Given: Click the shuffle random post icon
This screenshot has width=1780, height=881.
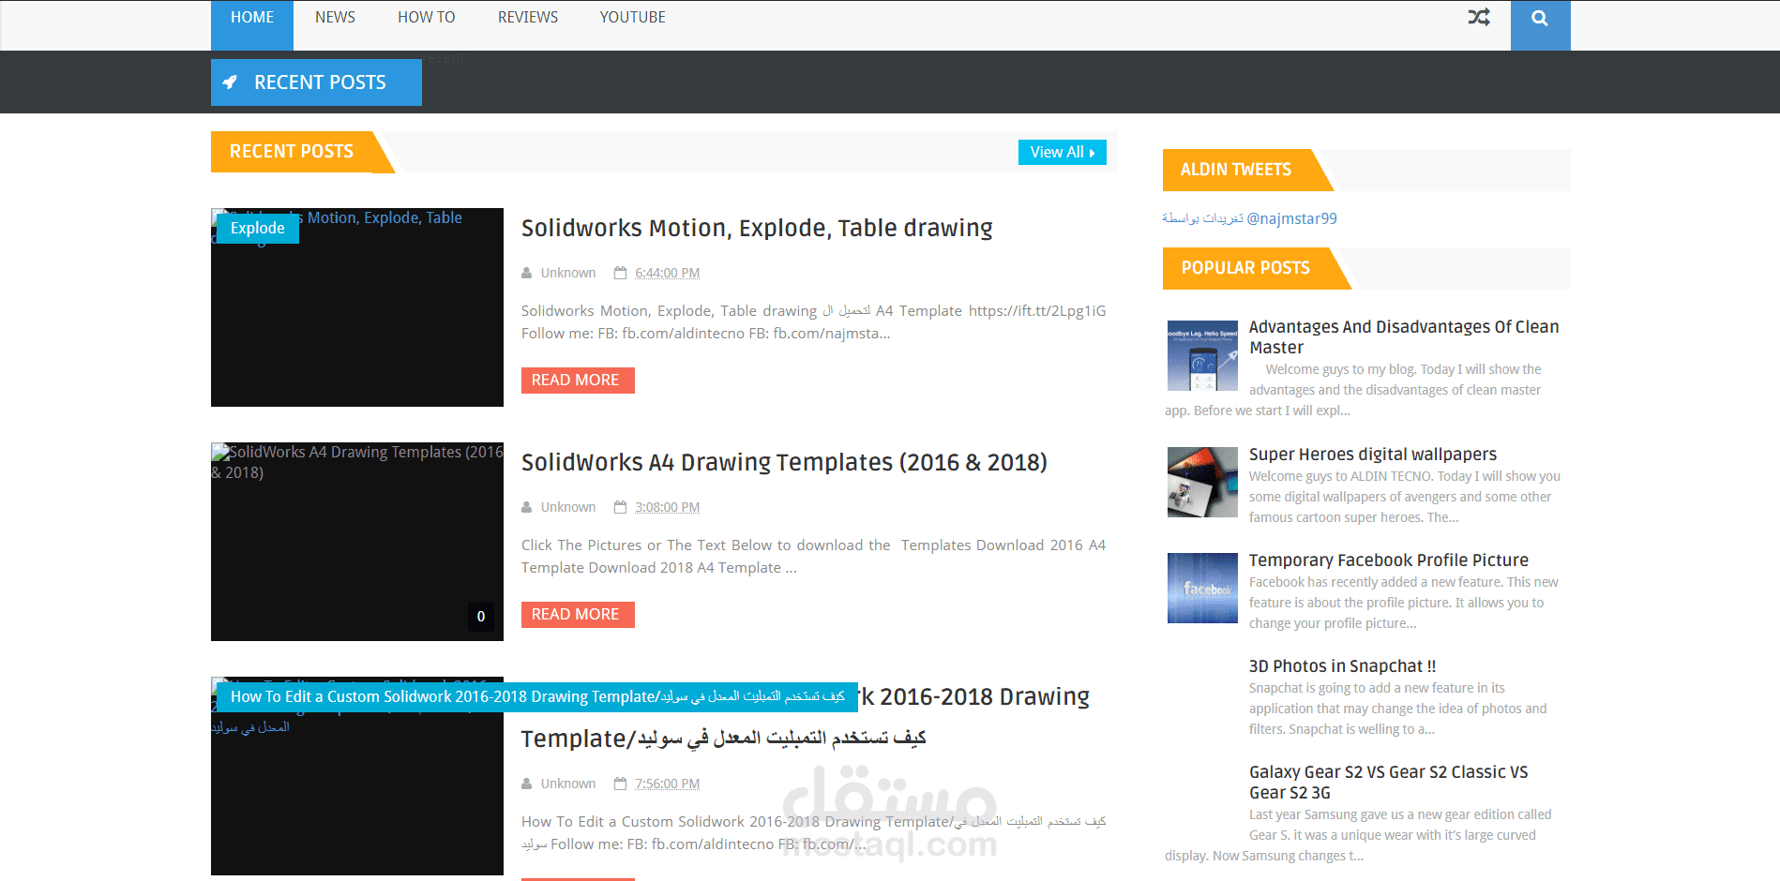Looking at the screenshot, I should click(1479, 17).
